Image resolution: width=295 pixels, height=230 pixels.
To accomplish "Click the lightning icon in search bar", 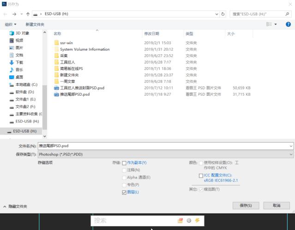I will click(197, 220).
